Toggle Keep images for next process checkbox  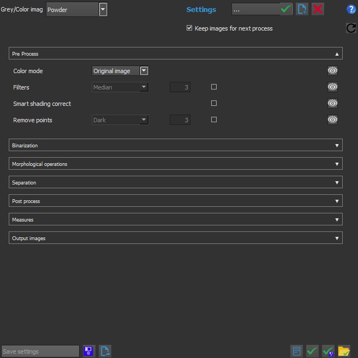(189, 28)
